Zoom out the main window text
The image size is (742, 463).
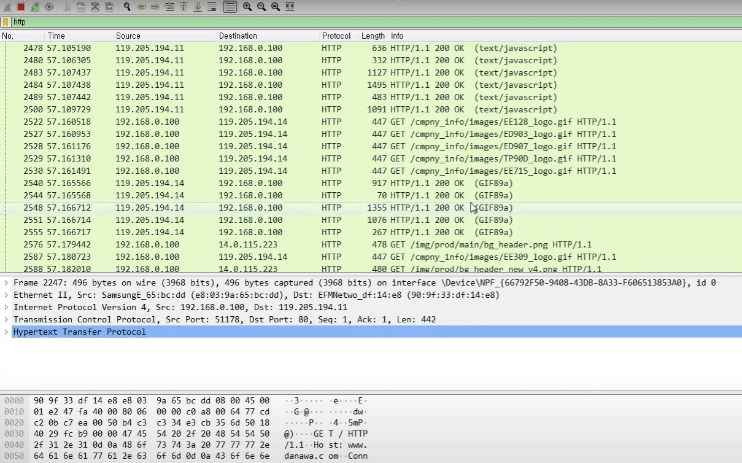tap(261, 7)
